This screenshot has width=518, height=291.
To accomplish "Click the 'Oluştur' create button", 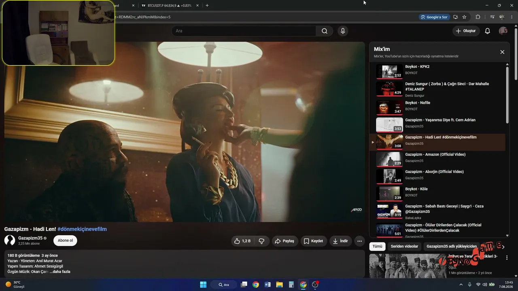I will tap(466, 31).
